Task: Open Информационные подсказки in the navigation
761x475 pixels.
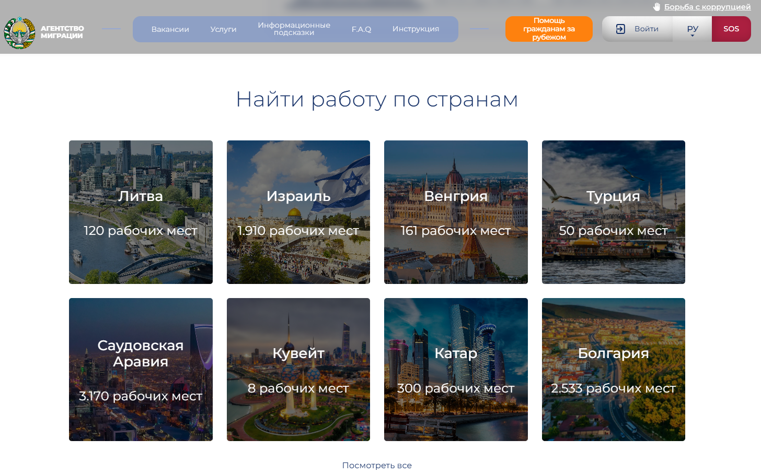Action: point(294,29)
